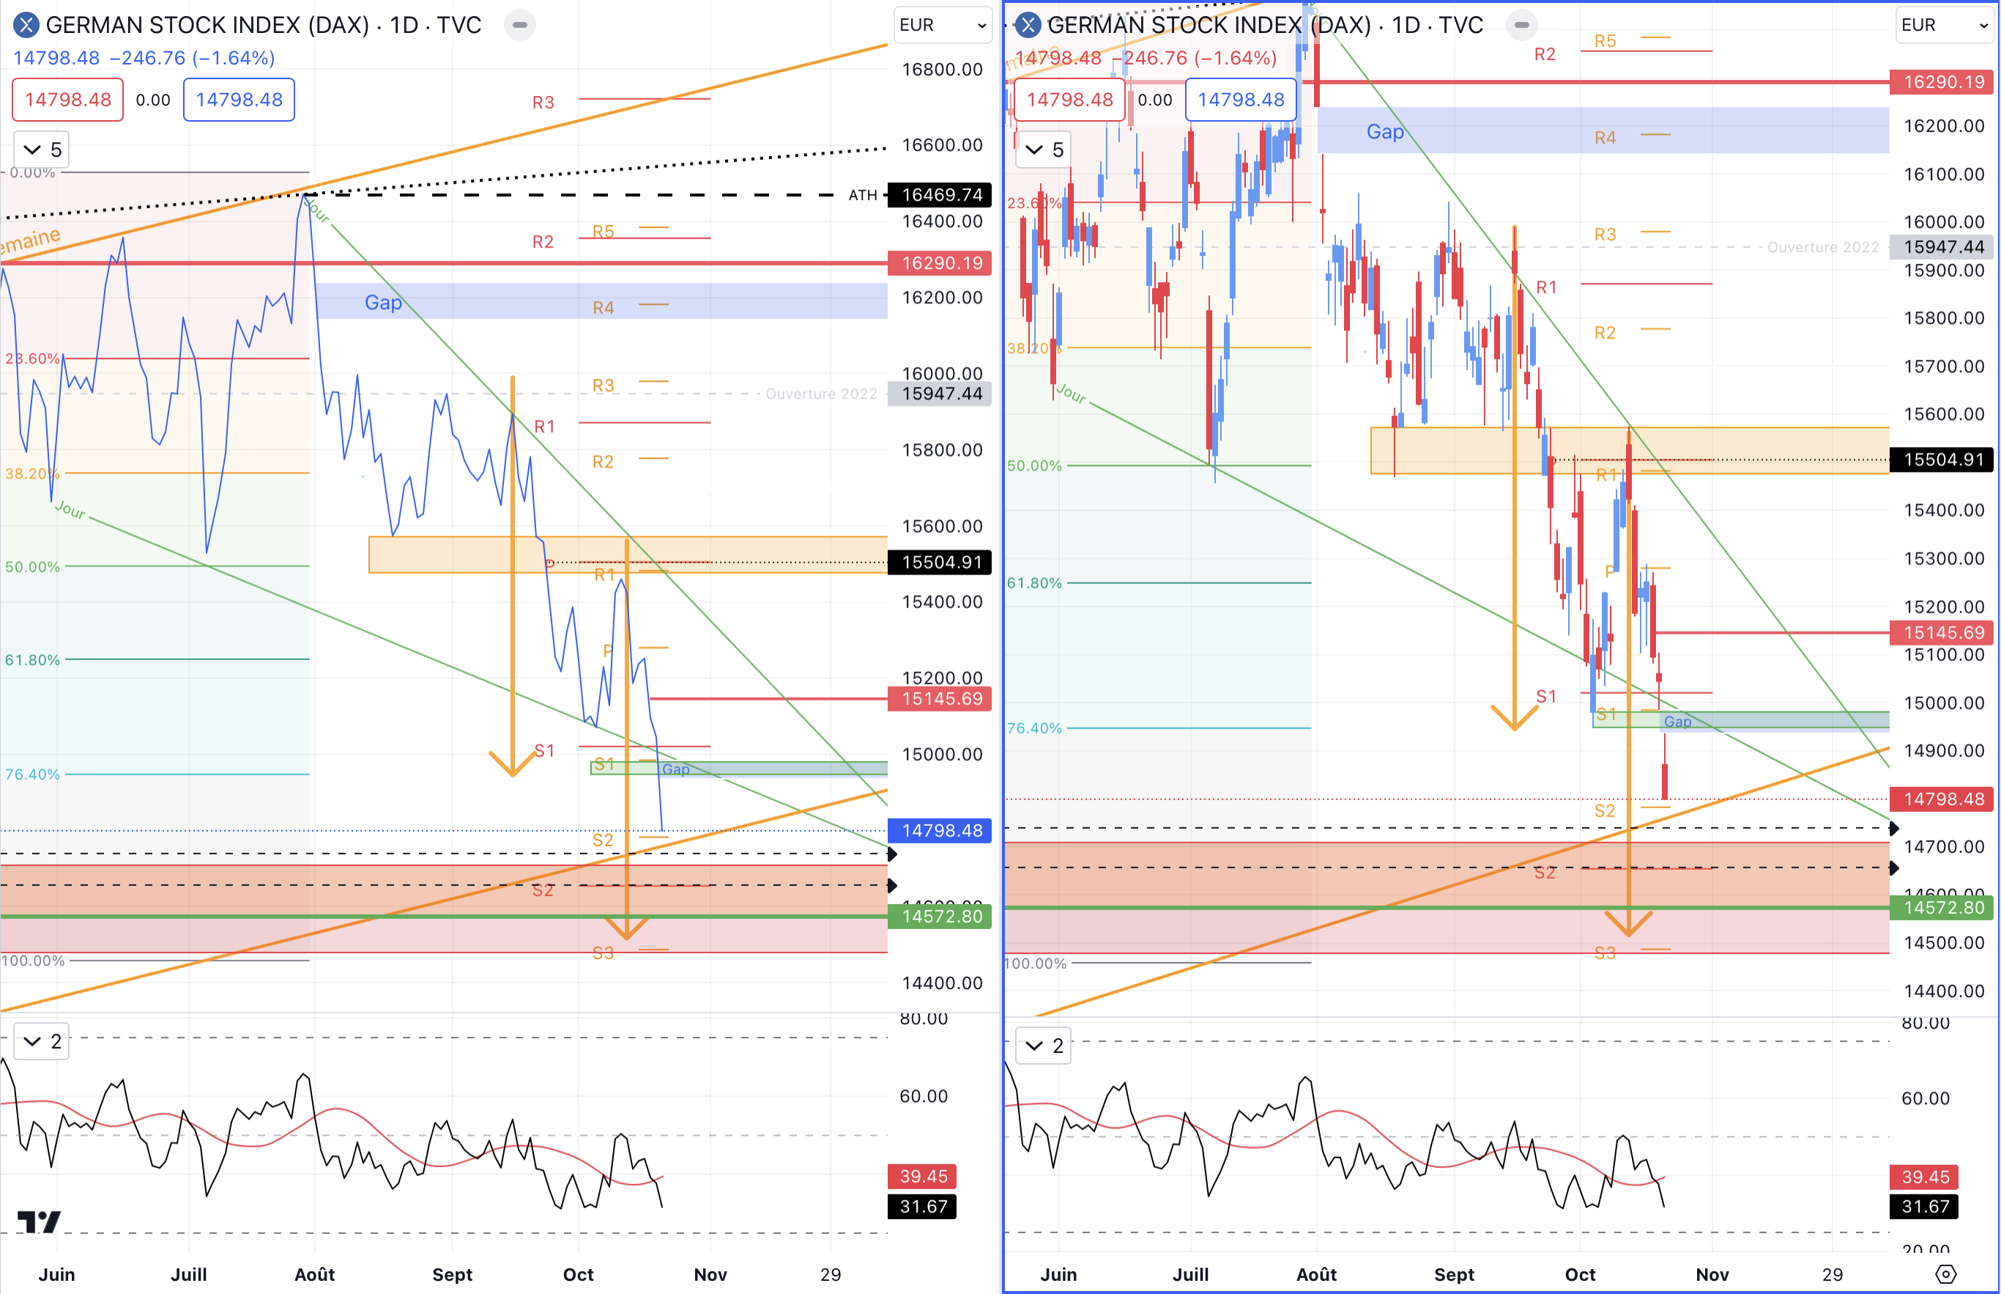Toggle the 2 indicators legend in left RSI pane
Viewport: 2001px width, 1294px height.
pos(41,1041)
